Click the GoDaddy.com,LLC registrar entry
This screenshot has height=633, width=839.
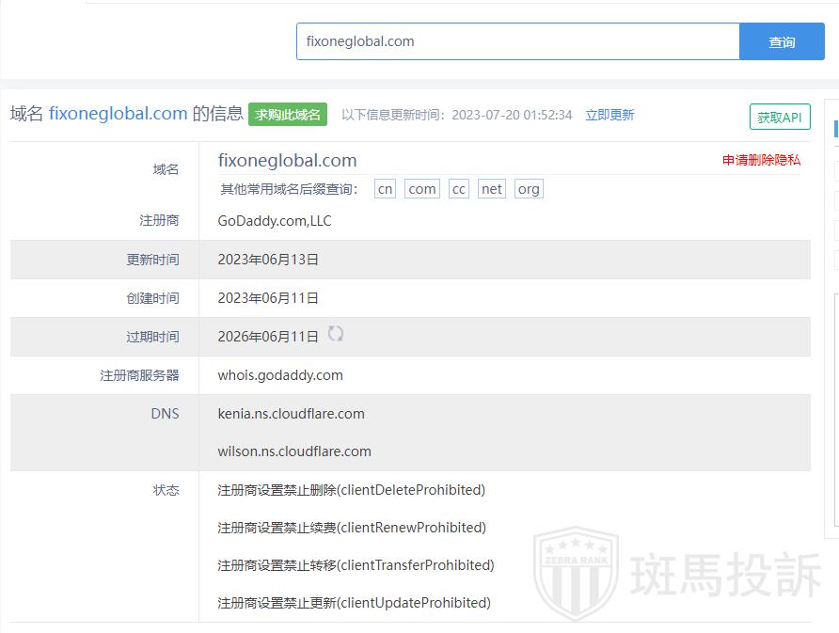(x=275, y=221)
